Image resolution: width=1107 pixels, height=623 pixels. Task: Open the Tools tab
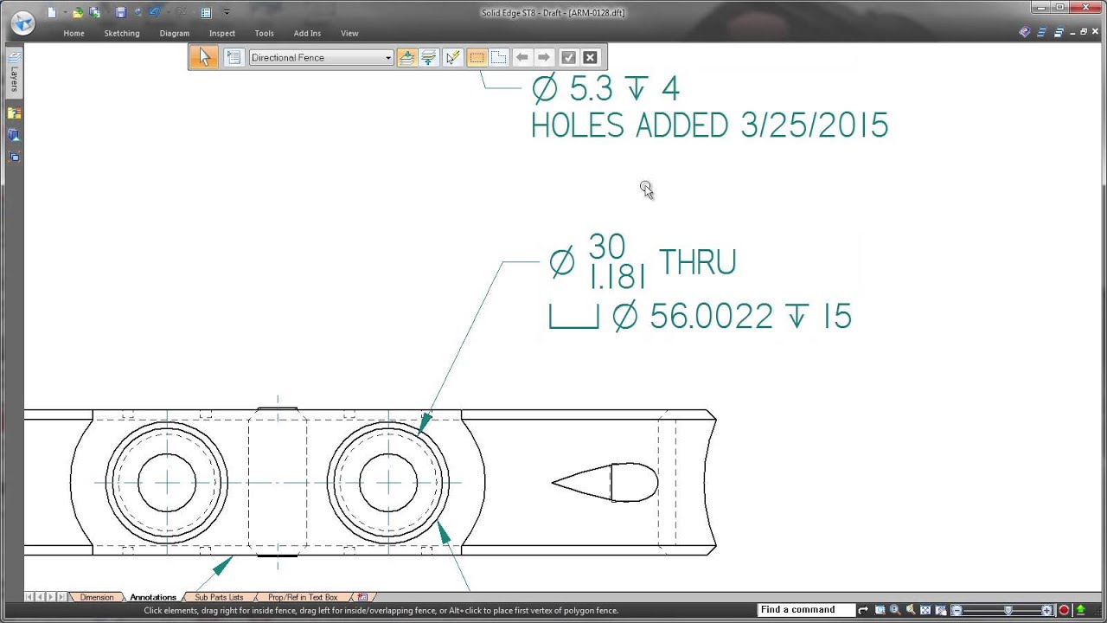tap(264, 33)
